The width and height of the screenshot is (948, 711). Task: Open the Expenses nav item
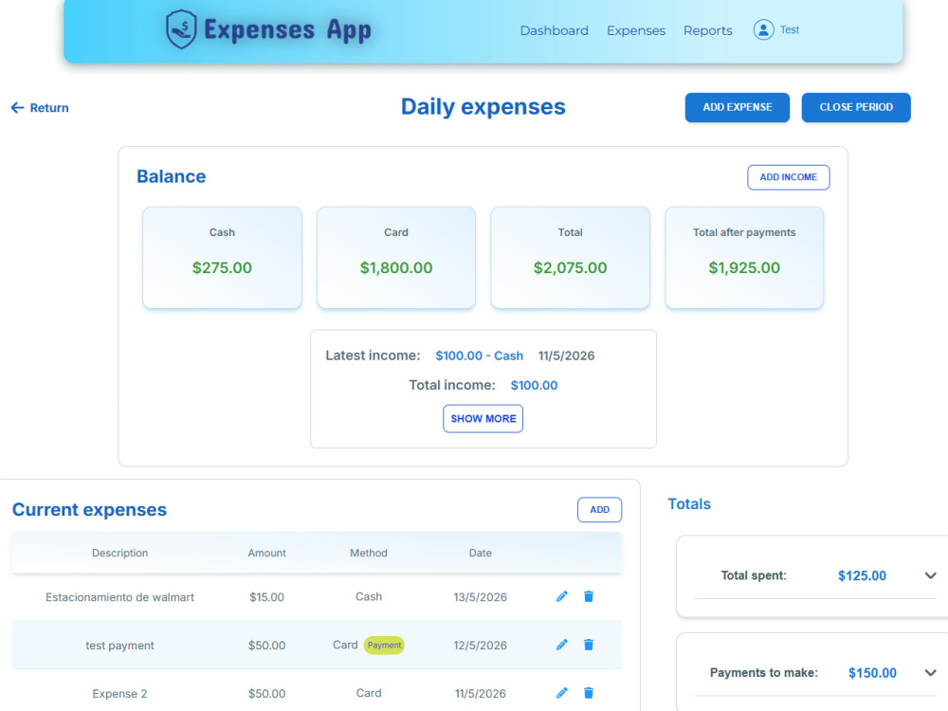(636, 30)
